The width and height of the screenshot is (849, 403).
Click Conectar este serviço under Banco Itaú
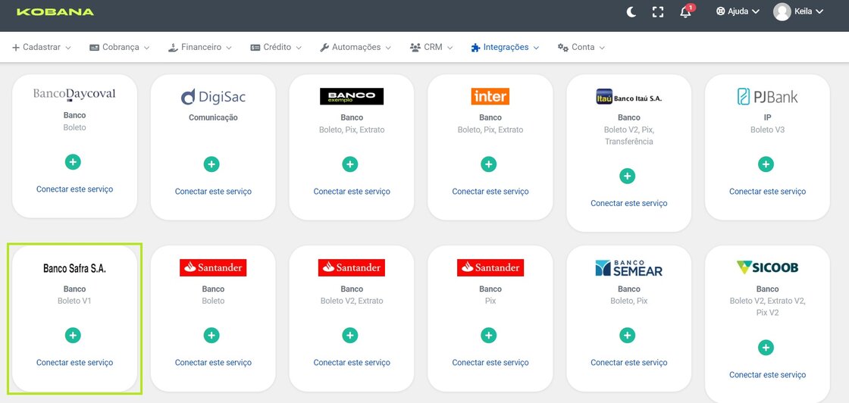629,203
